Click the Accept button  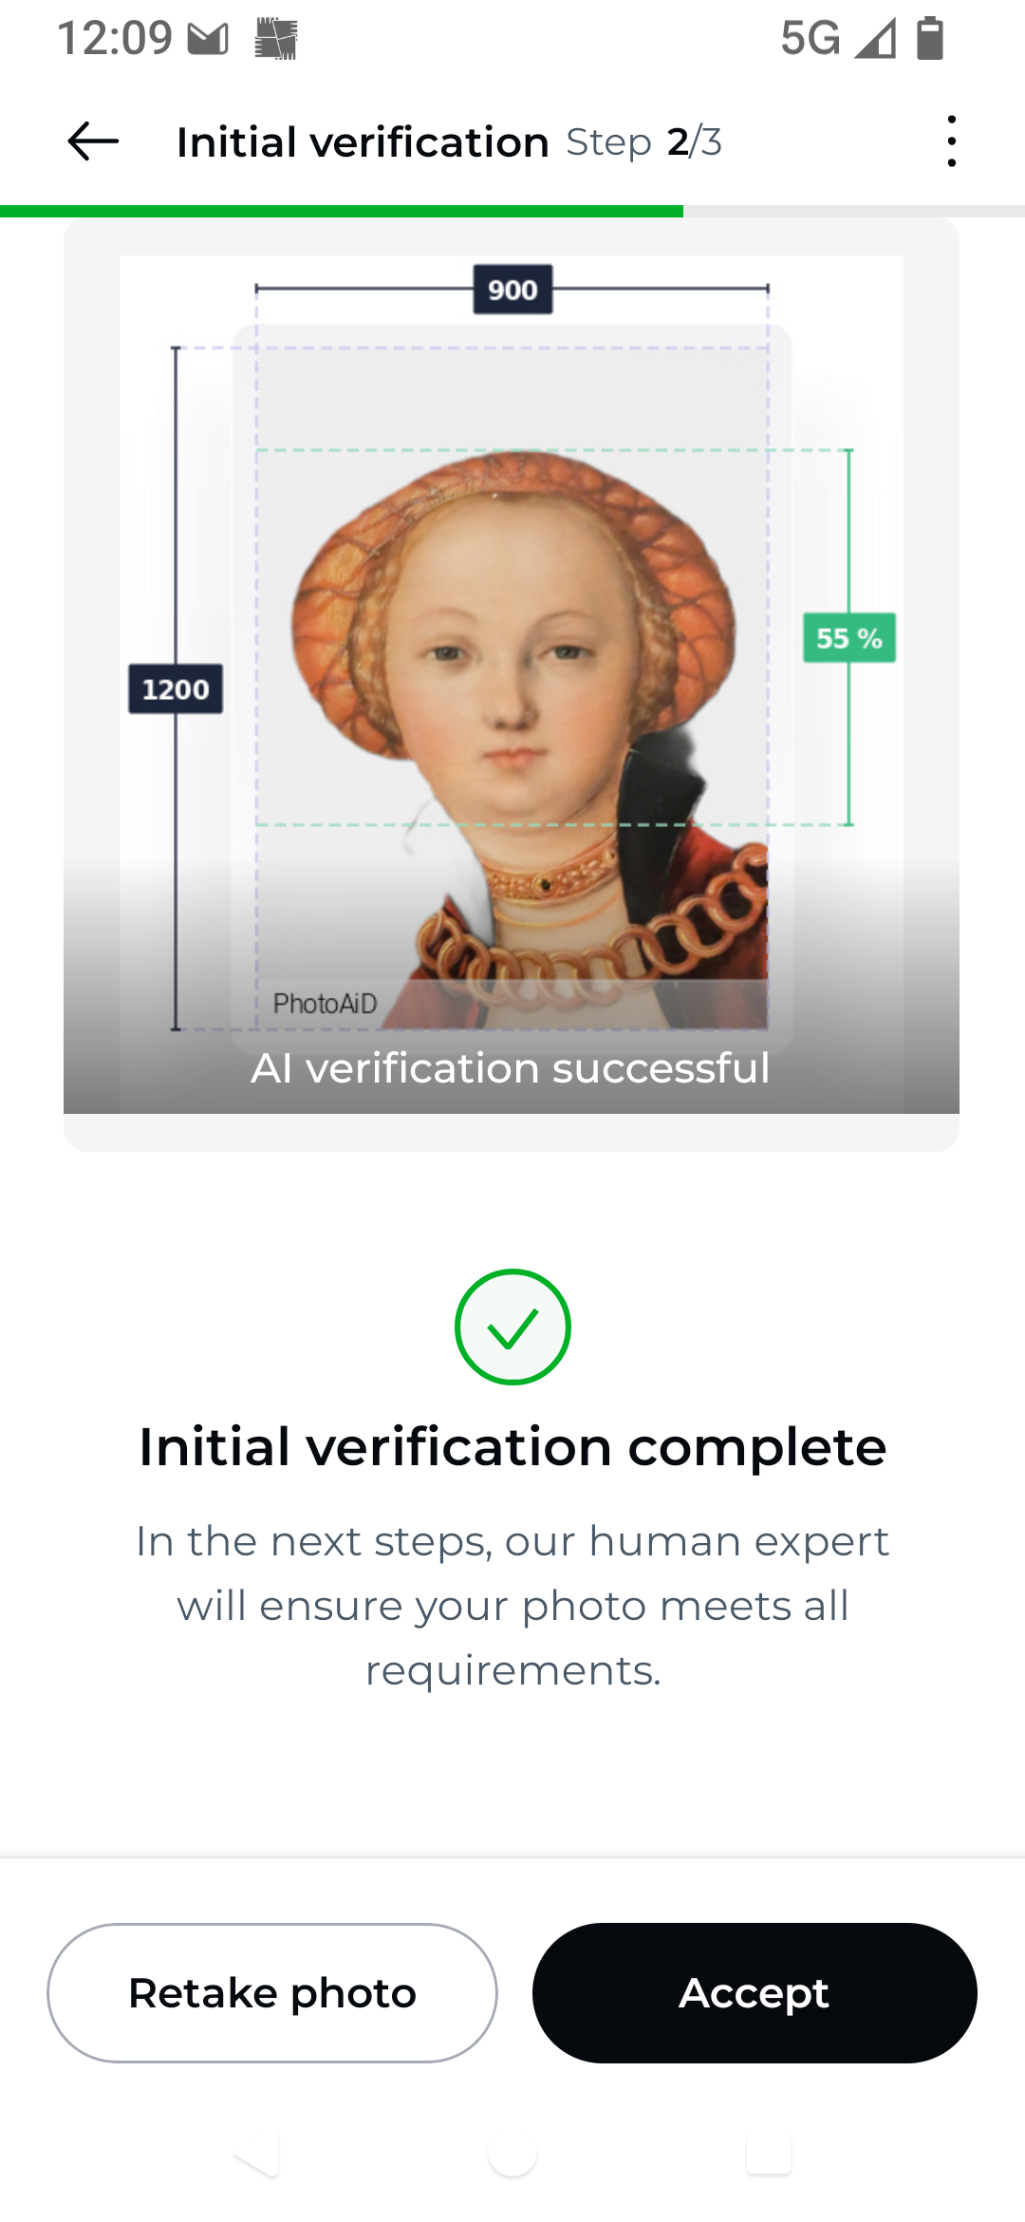pyautogui.click(x=755, y=1992)
